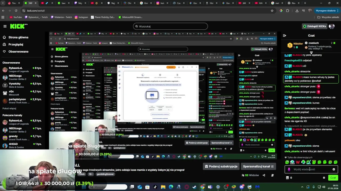Click the kick.com/switall address bar
Image resolution: width=341 pixels, height=191 pixels.
[x=144, y=11]
